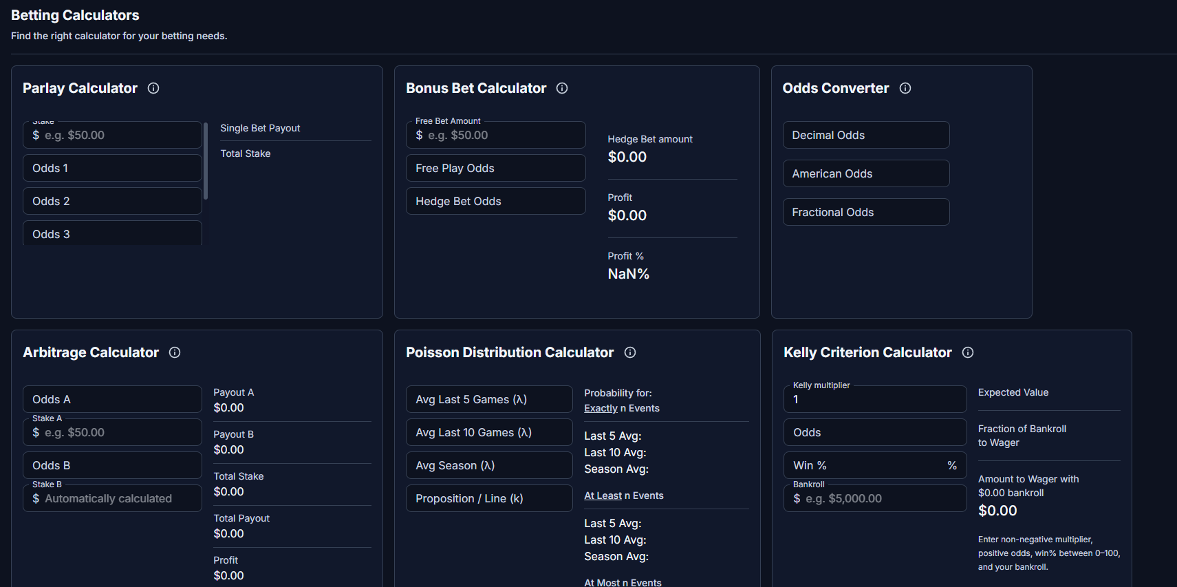Click the 'Betting Calculators' page heading

click(x=75, y=15)
